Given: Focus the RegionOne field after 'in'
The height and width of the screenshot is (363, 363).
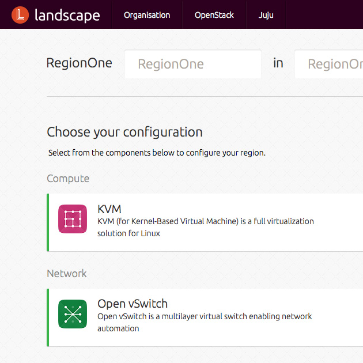Looking at the screenshot, I should coord(329,64).
